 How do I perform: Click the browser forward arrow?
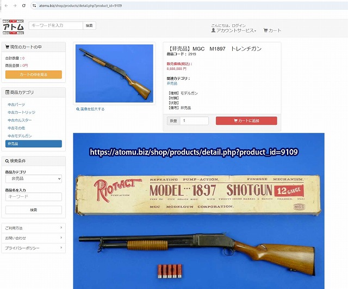click(x=15, y=6)
